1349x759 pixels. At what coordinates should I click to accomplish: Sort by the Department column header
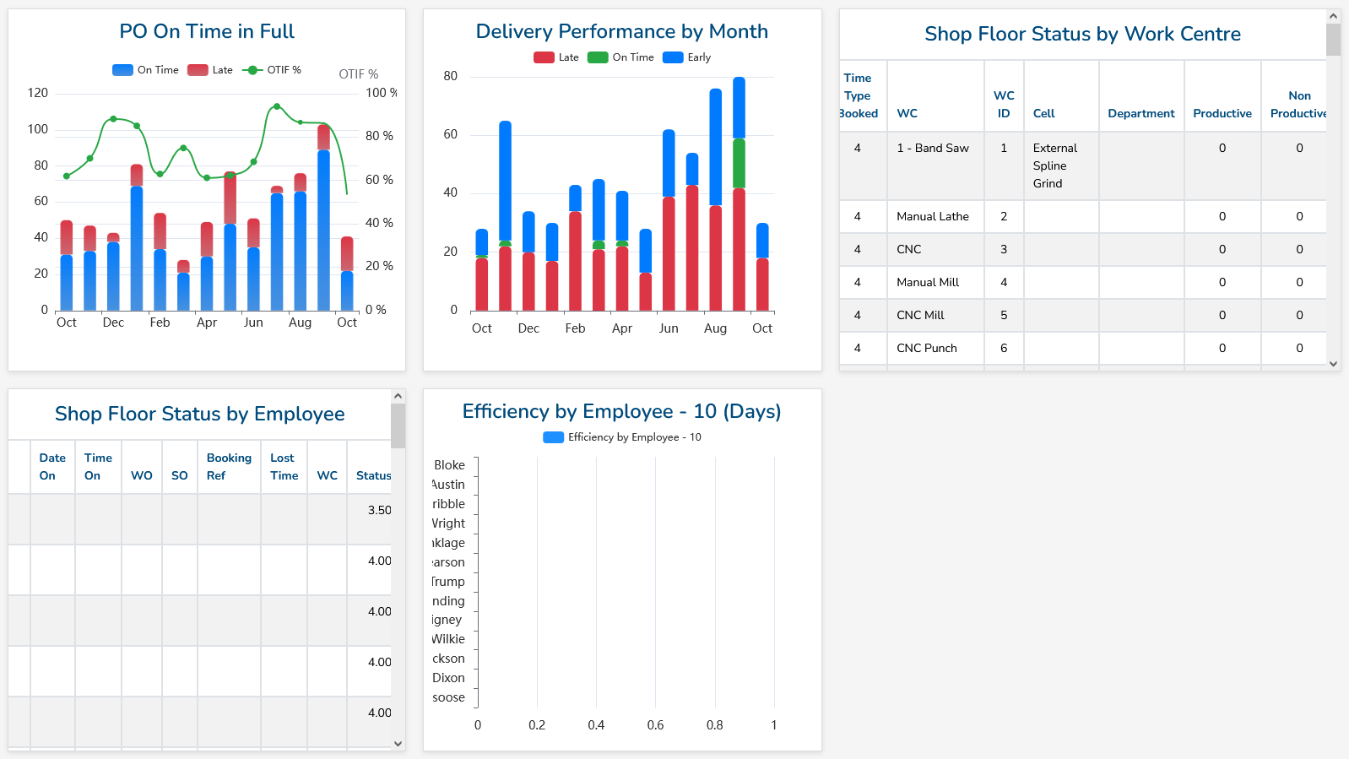click(1140, 113)
